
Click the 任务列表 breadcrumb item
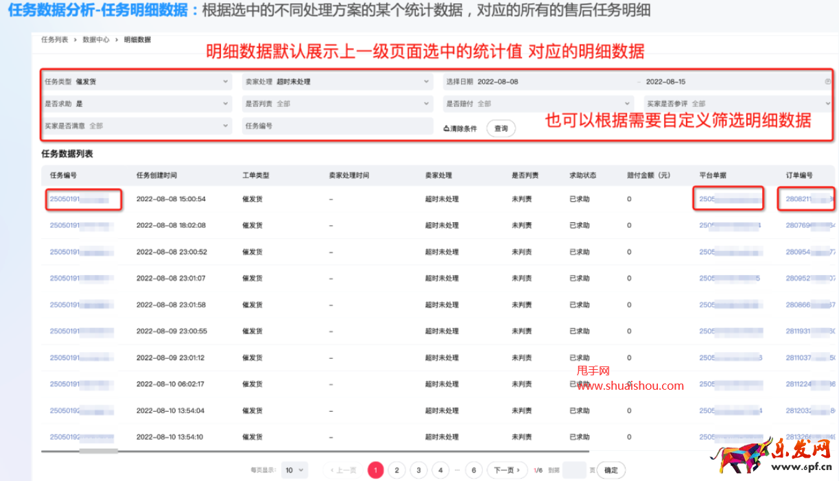[x=51, y=40]
